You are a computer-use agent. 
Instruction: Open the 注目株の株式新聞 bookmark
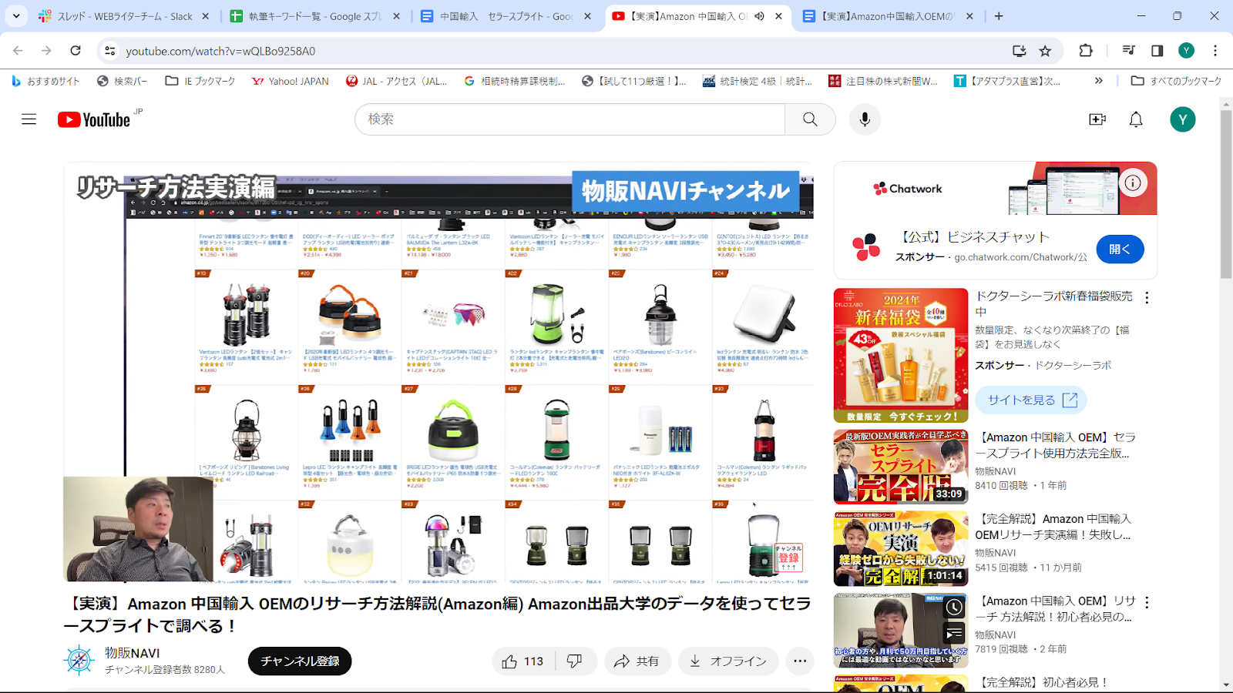[883, 81]
